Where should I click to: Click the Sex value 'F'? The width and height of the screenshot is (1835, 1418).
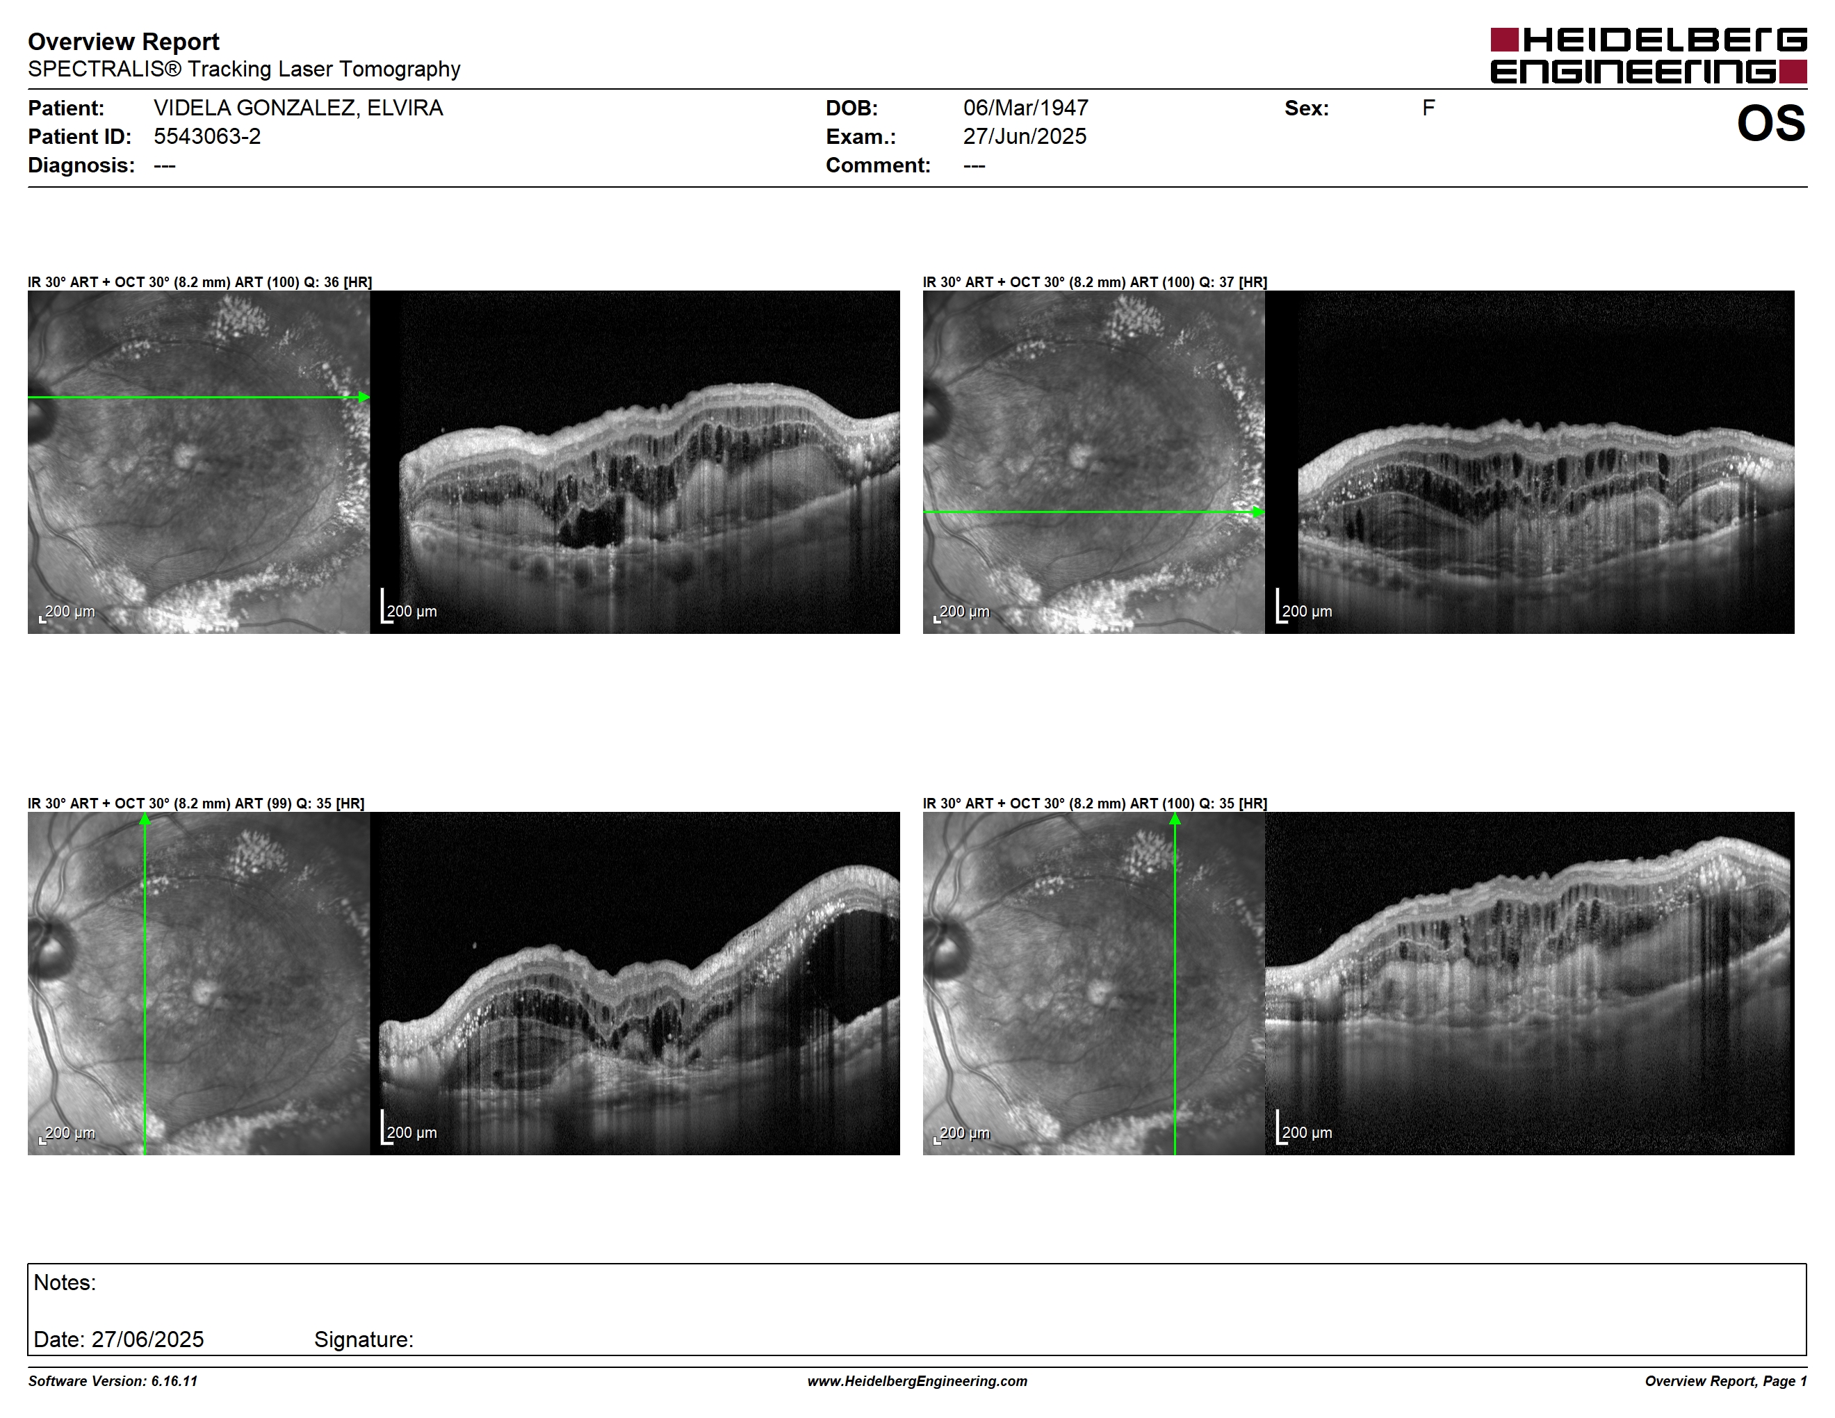(x=1428, y=108)
